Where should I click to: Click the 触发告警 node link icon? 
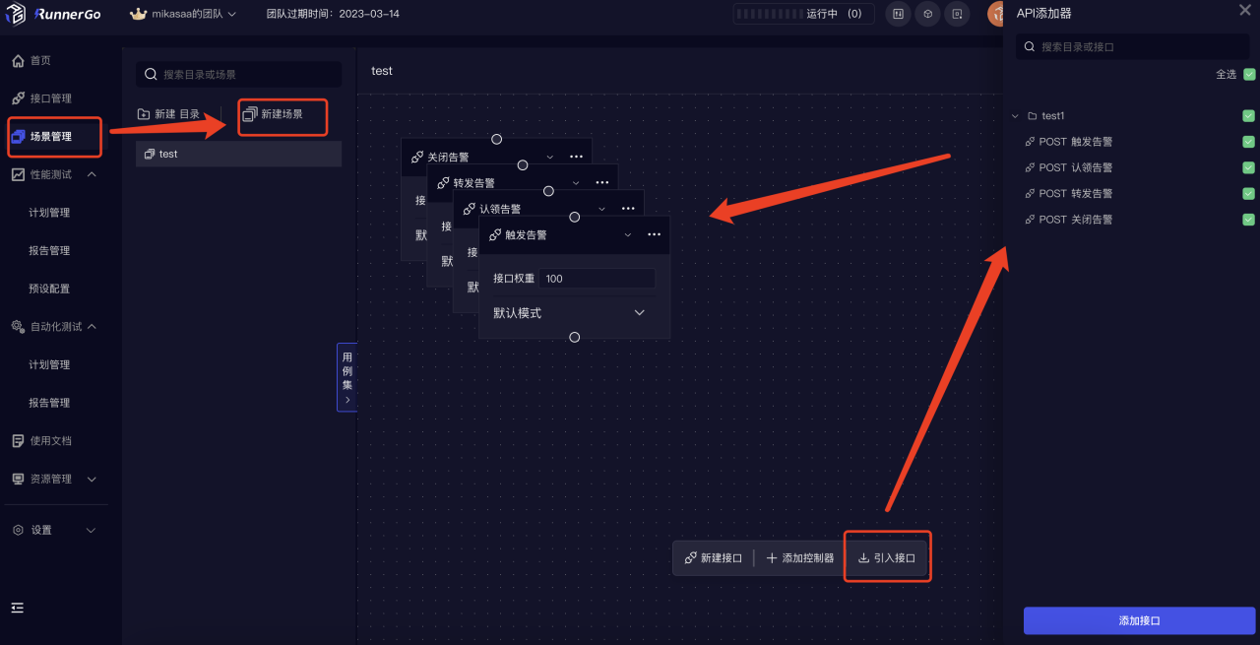pyautogui.click(x=495, y=235)
